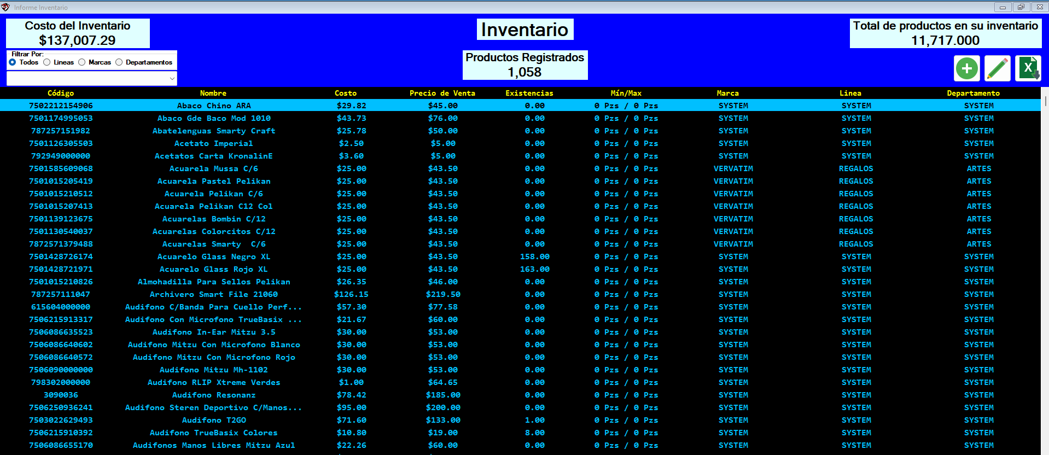Click Total de productos en su inventario panel
Image resolution: width=1049 pixels, height=455 pixels.
click(946, 33)
